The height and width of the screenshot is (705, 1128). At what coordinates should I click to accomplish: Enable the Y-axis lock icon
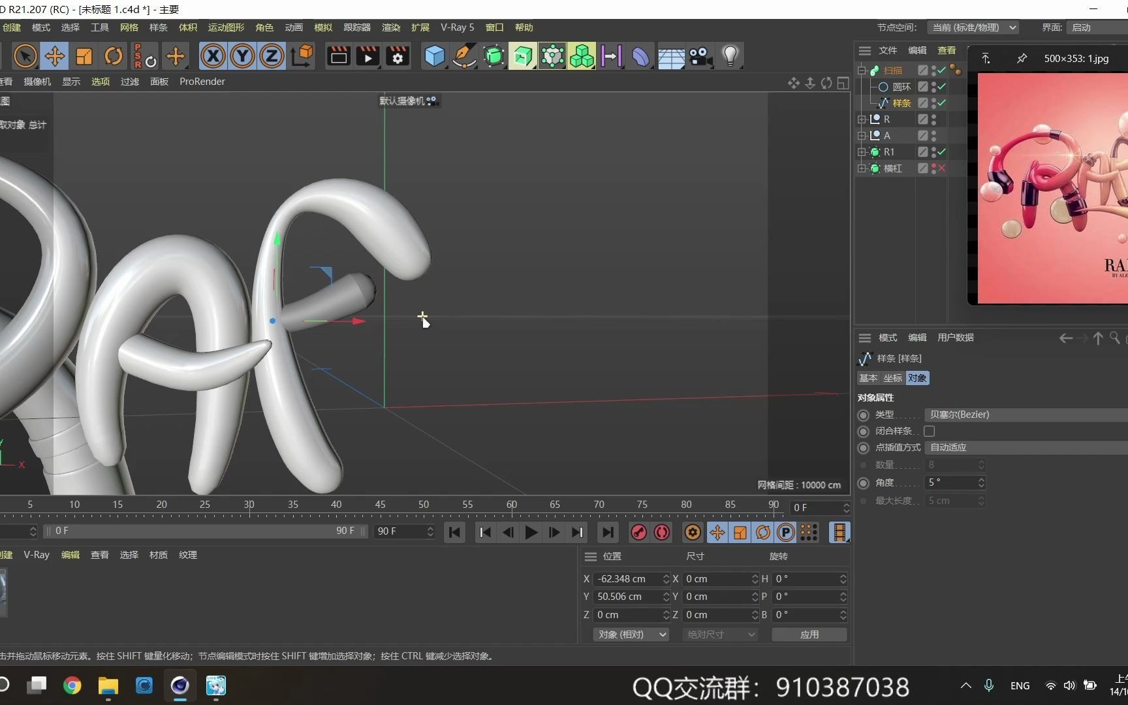pos(241,56)
